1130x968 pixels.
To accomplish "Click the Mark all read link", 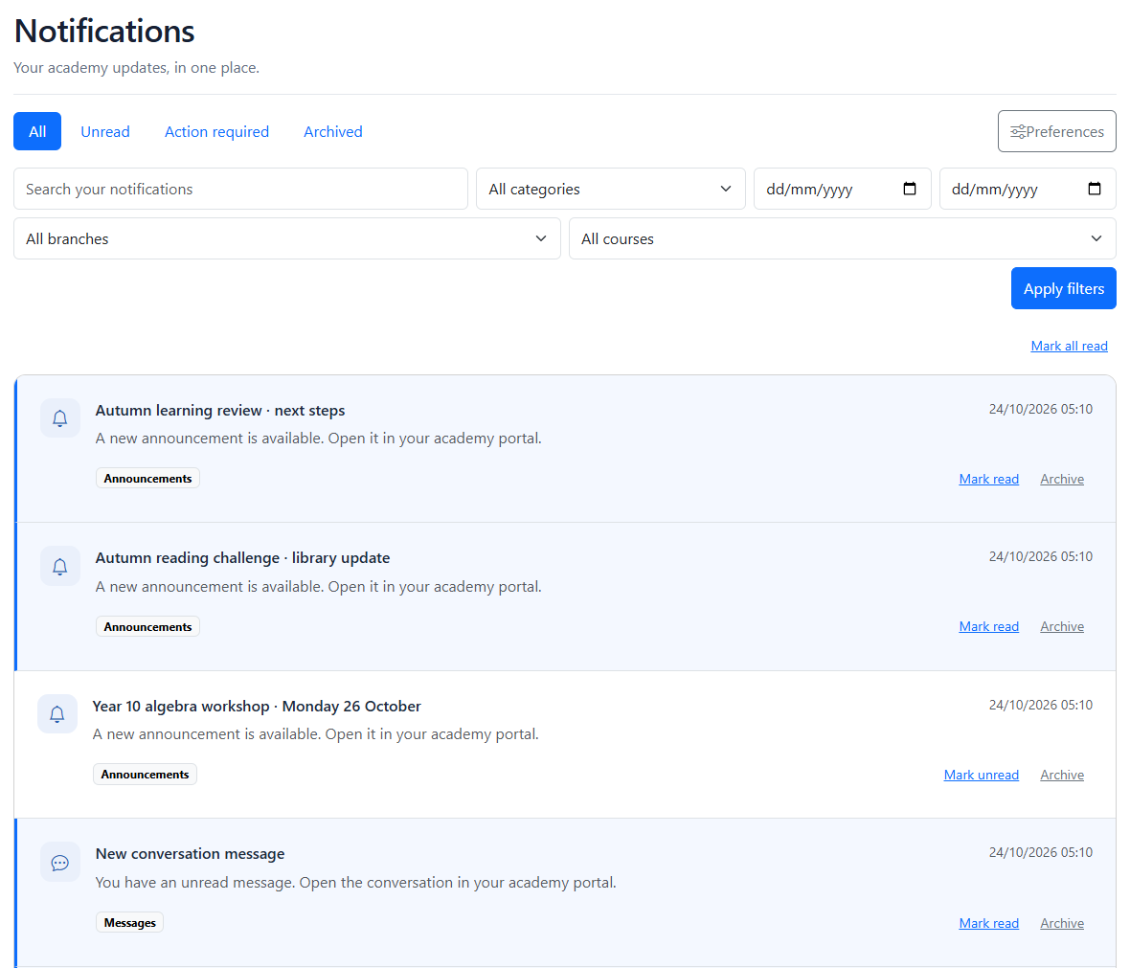I will click(1069, 346).
